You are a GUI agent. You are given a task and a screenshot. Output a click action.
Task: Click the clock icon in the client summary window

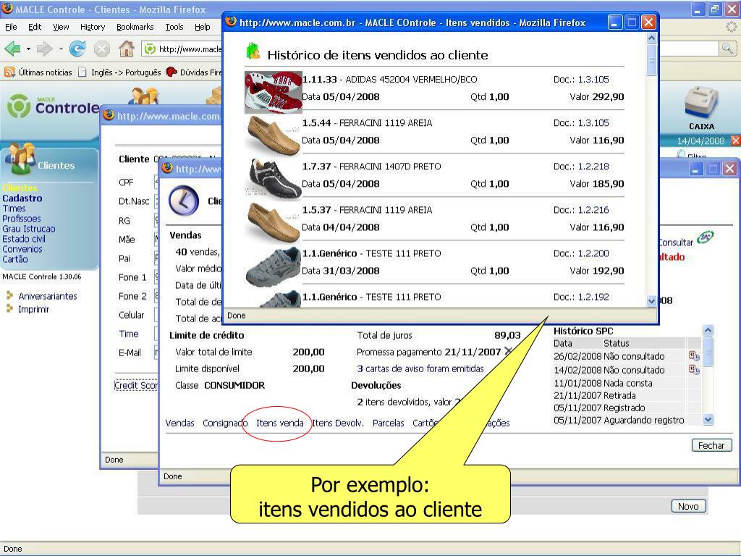184,201
